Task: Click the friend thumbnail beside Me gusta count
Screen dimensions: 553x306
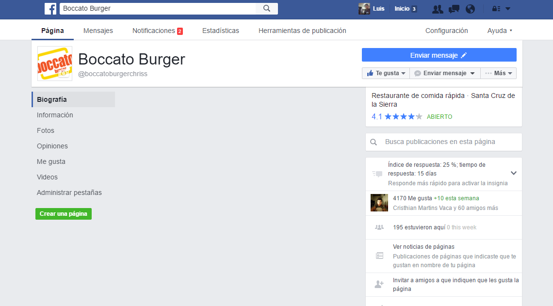Action: click(379, 203)
